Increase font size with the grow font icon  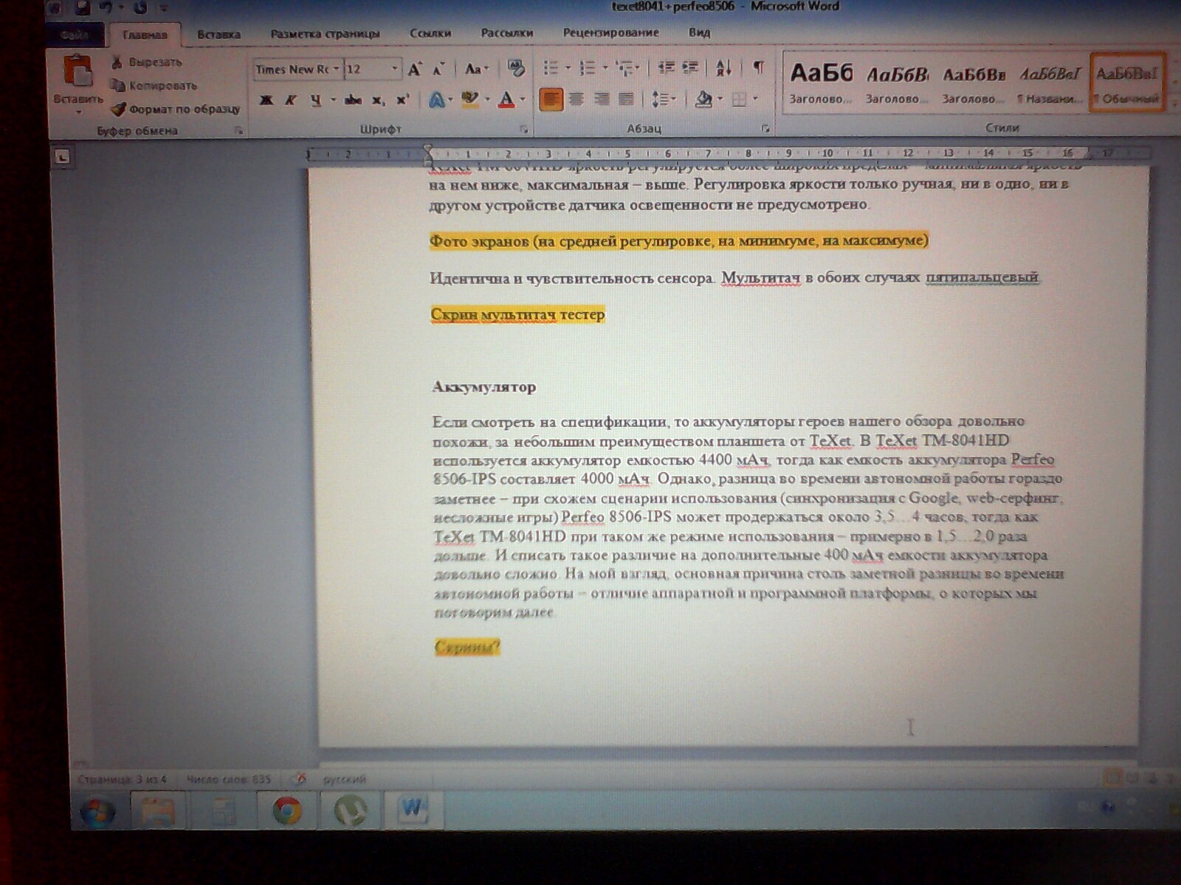coord(415,69)
